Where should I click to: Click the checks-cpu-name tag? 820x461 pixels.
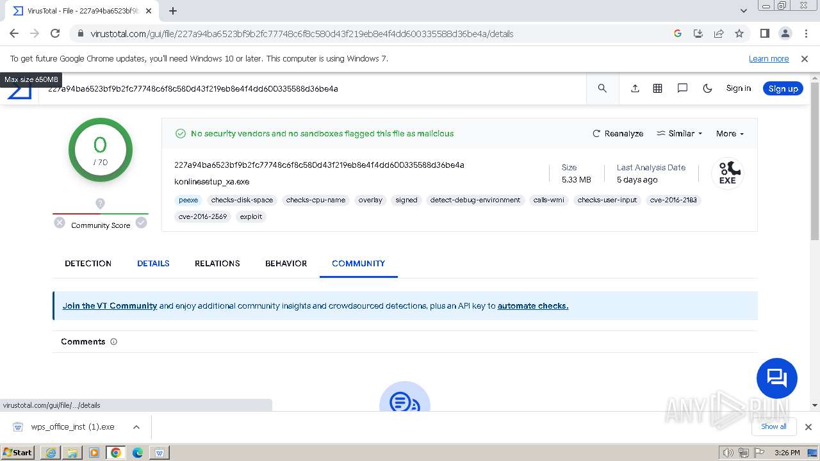316,200
